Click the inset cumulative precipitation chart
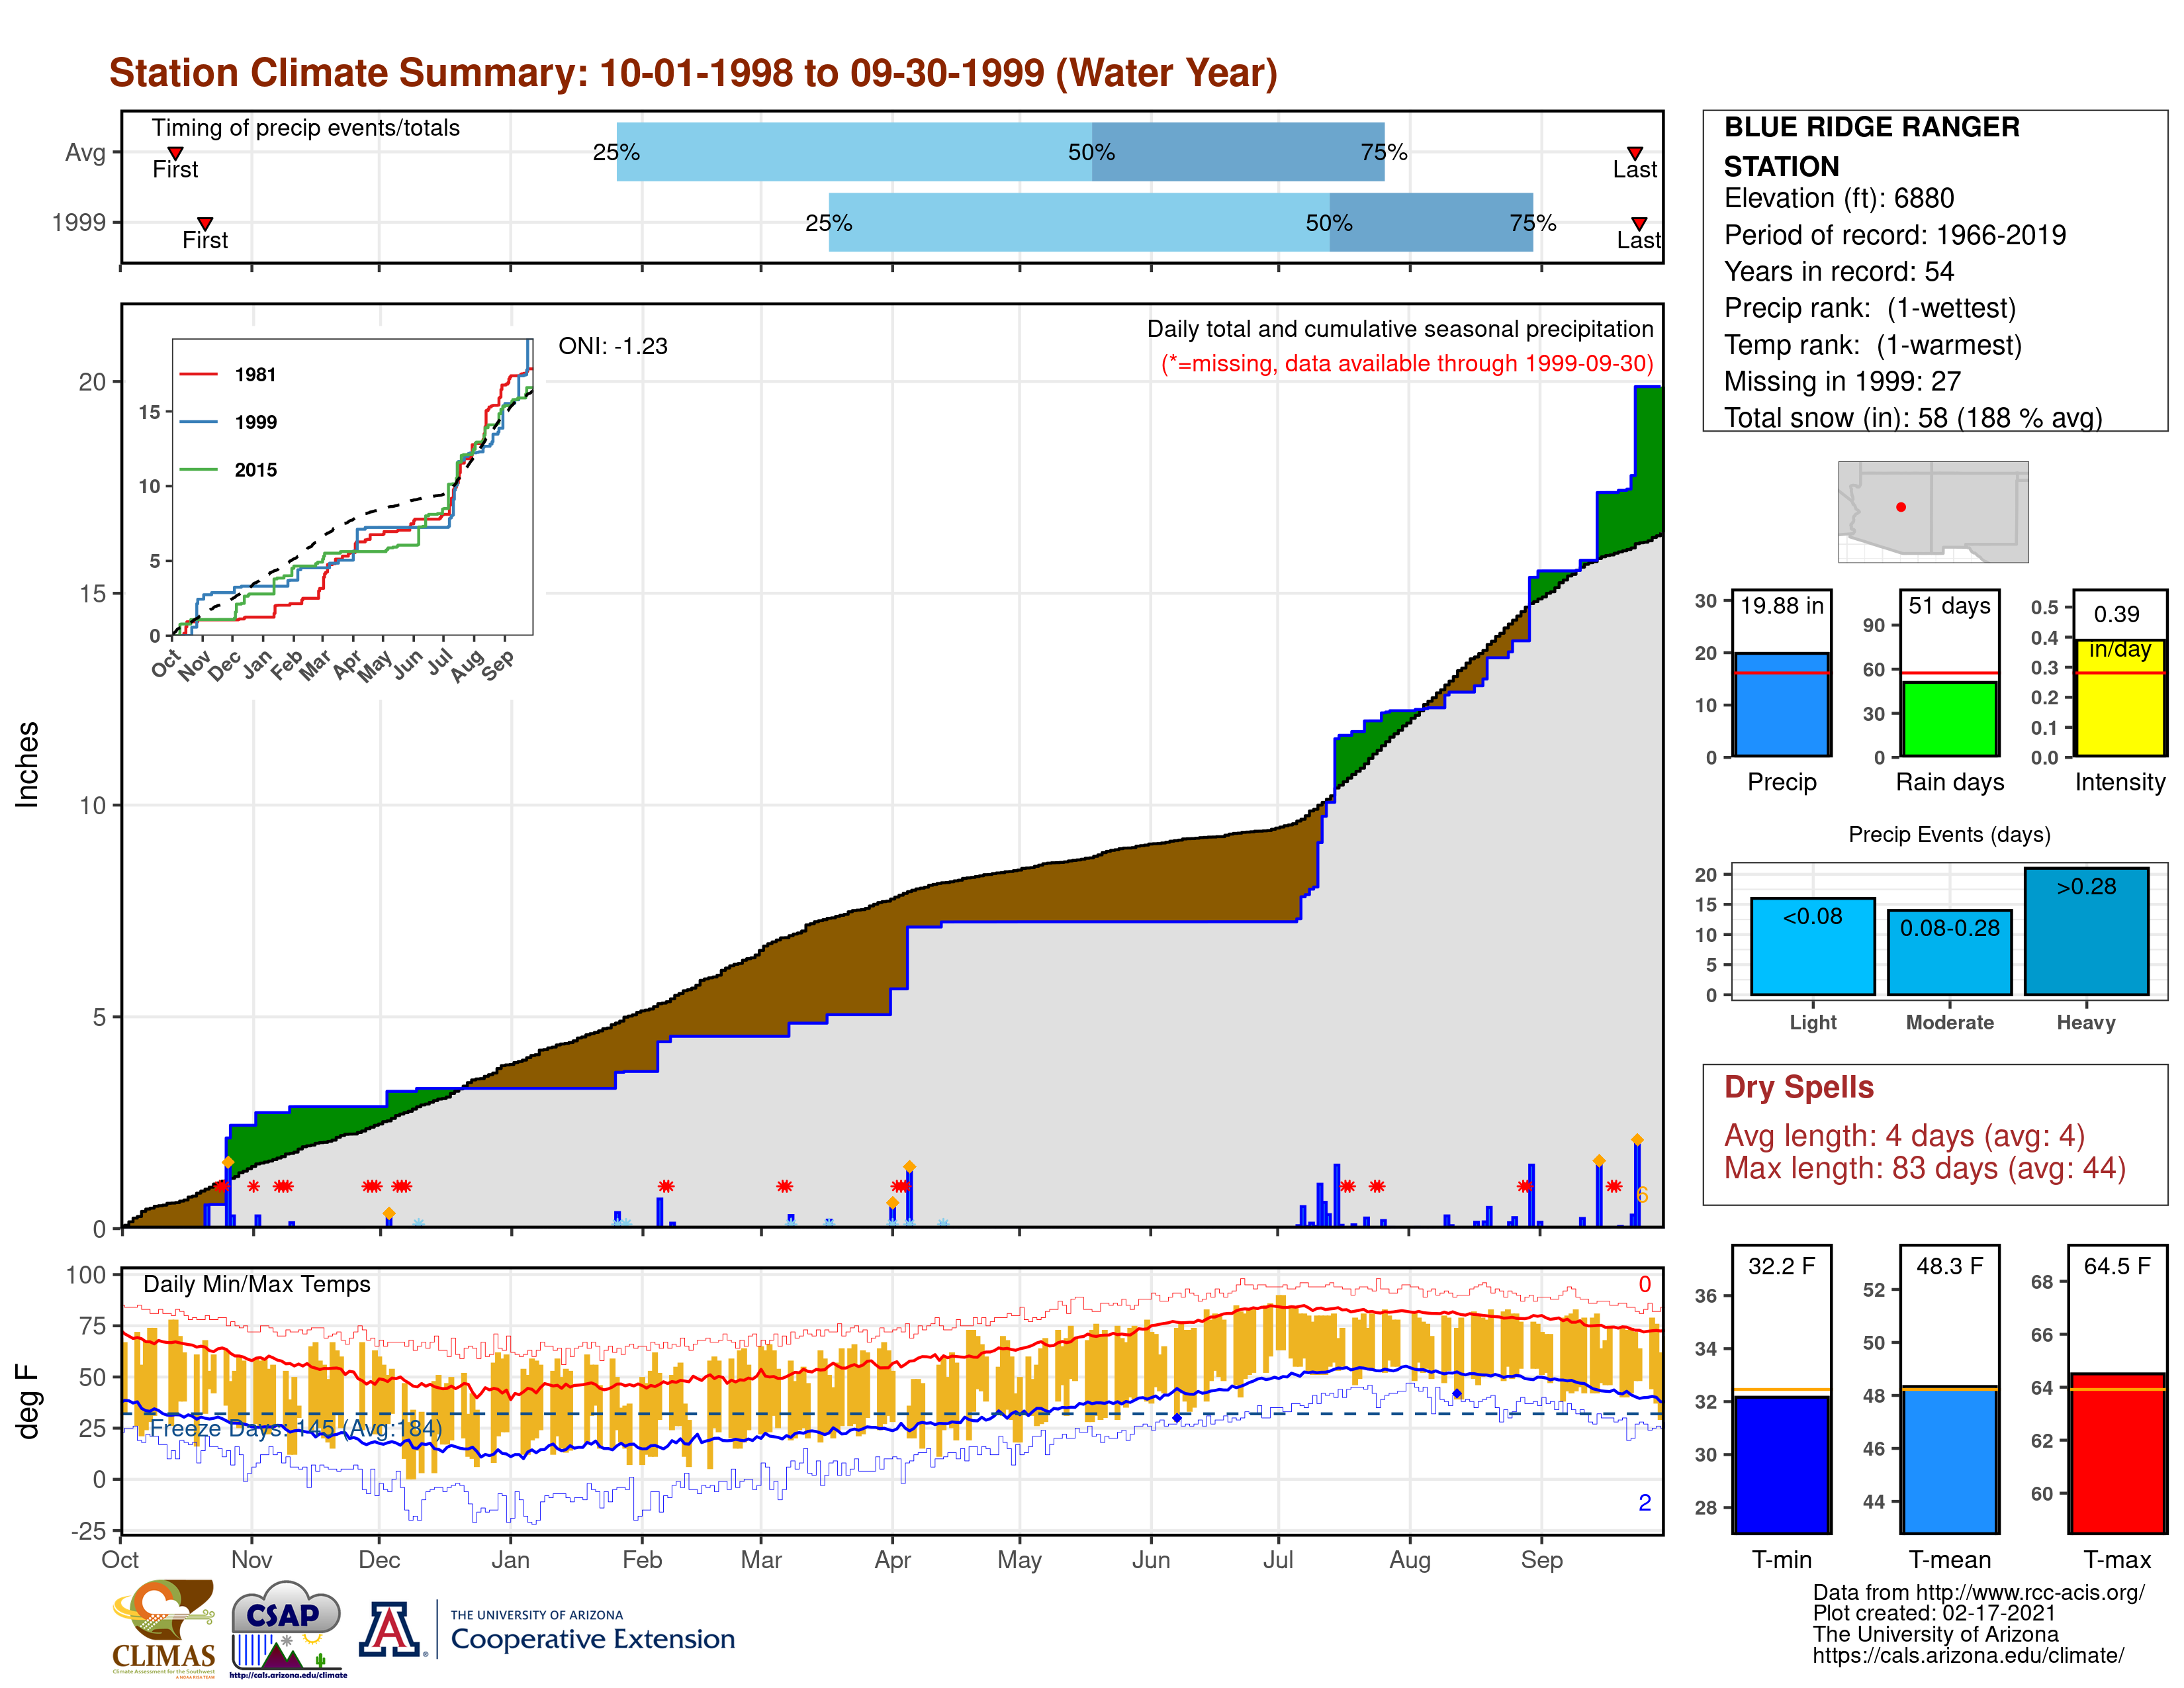The width and height of the screenshot is (2184, 1688). point(352,487)
